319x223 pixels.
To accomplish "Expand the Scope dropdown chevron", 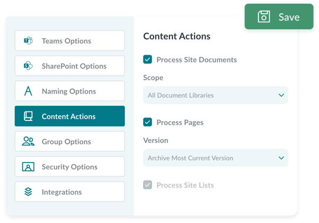I will (281, 95).
